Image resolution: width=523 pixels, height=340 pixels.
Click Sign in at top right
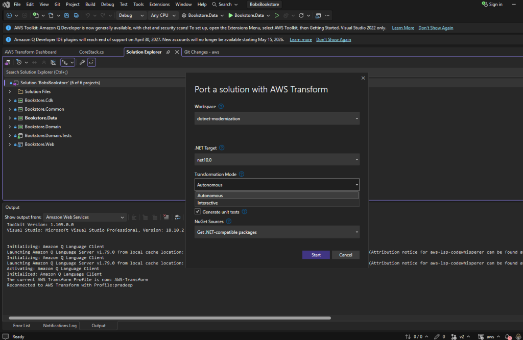(492, 4)
